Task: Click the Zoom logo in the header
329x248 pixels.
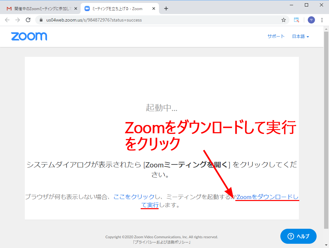Action: [x=29, y=36]
